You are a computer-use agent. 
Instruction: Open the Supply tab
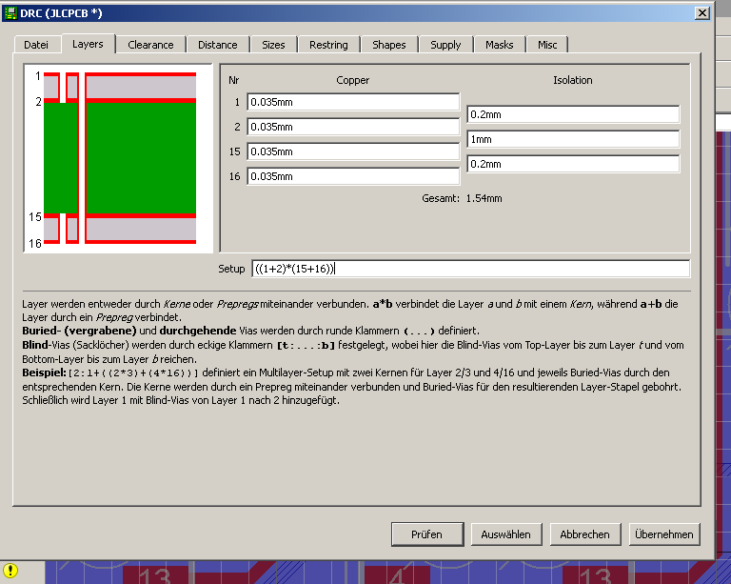coord(445,45)
